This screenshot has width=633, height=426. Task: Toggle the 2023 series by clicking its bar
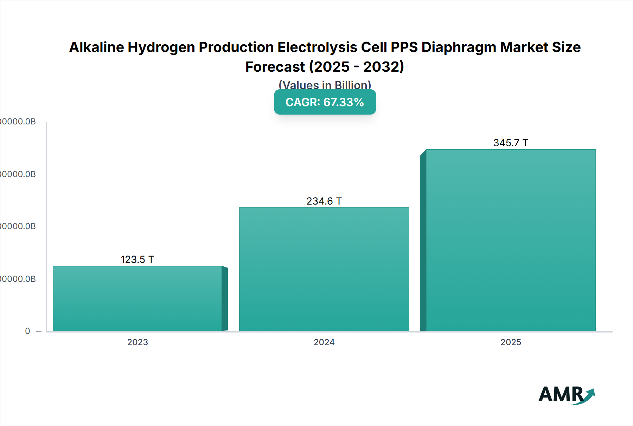point(137,299)
